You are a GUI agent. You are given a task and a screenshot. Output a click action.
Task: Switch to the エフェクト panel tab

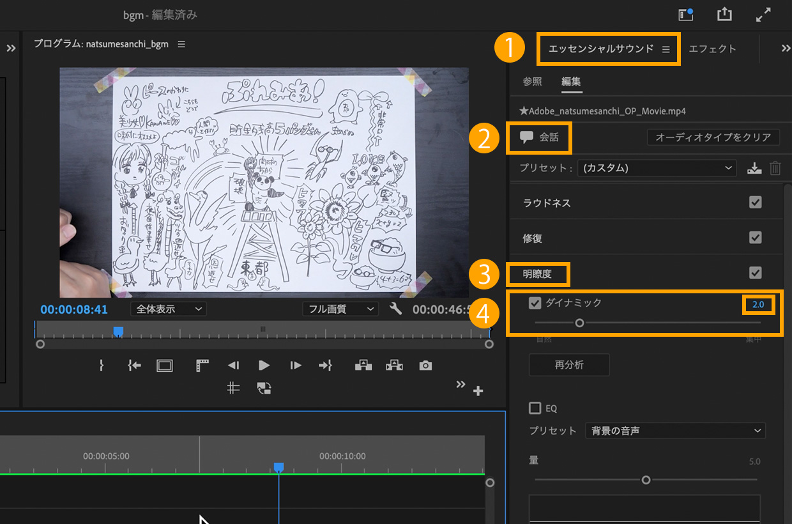tap(713, 49)
